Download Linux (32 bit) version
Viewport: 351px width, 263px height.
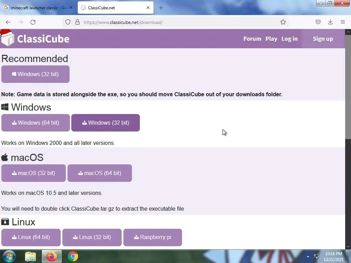[92, 237]
